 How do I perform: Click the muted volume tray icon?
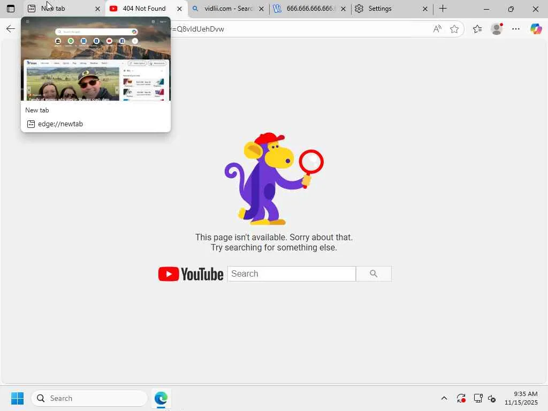click(492, 398)
